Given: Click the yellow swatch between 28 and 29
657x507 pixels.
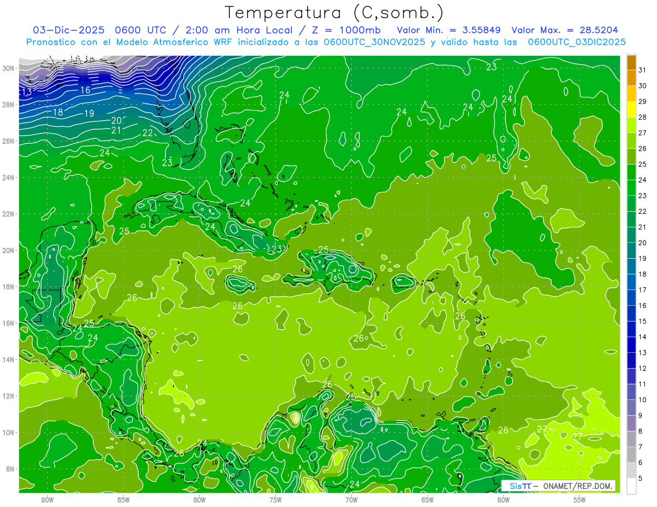Looking at the screenshot, I should point(631,109).
